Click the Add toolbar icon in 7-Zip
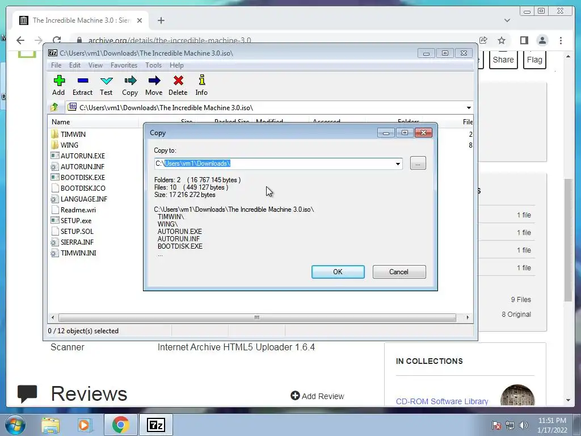 (x=58, y=85)
